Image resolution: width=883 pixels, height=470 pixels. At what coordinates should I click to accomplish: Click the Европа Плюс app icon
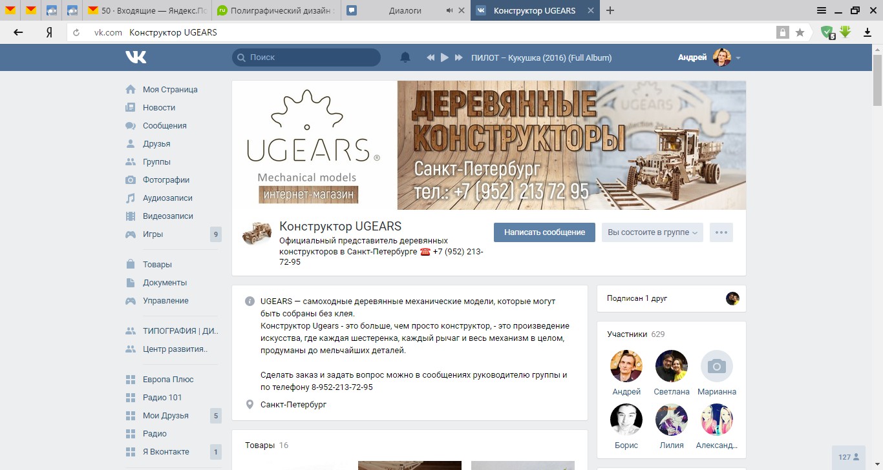131,380
